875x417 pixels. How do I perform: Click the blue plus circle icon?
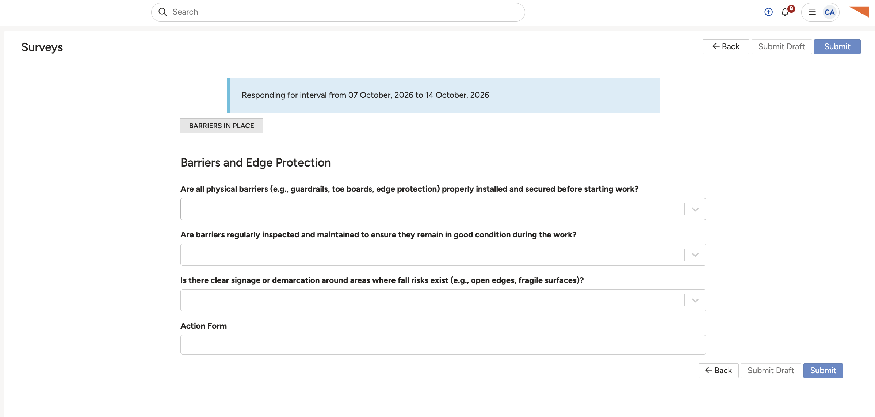768,12
